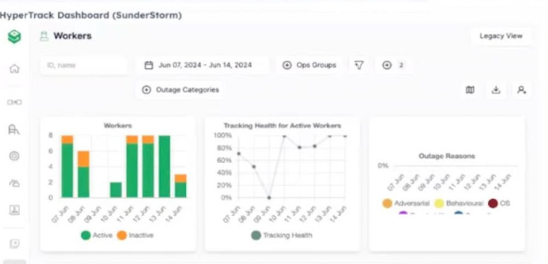Screen dimensions: 548x264
Task: Open the Ops Groups filter dropdown
Action: 309,65
